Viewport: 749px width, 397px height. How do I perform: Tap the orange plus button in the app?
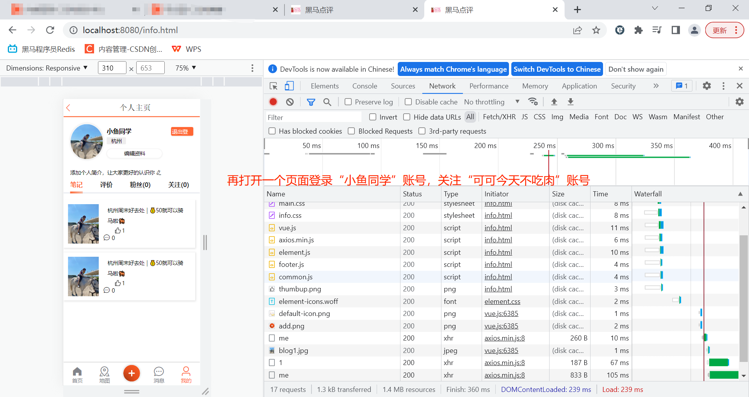tap(132, 373)
